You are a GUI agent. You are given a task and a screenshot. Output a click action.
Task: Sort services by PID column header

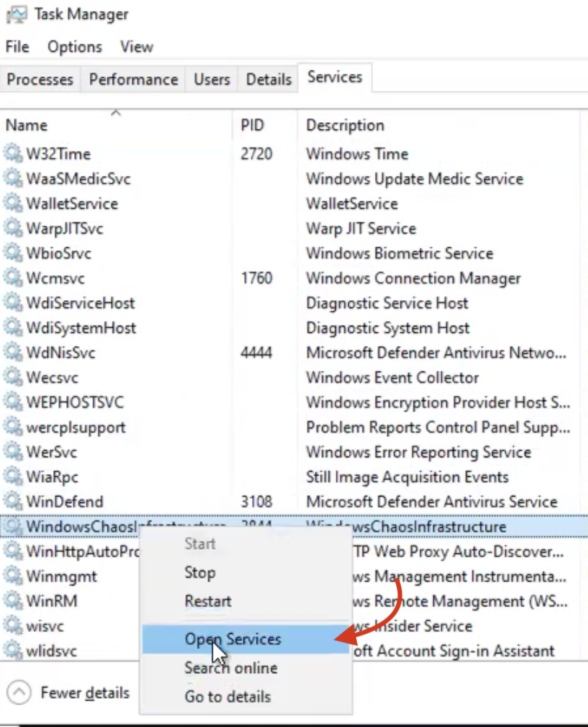coord(252,125)
